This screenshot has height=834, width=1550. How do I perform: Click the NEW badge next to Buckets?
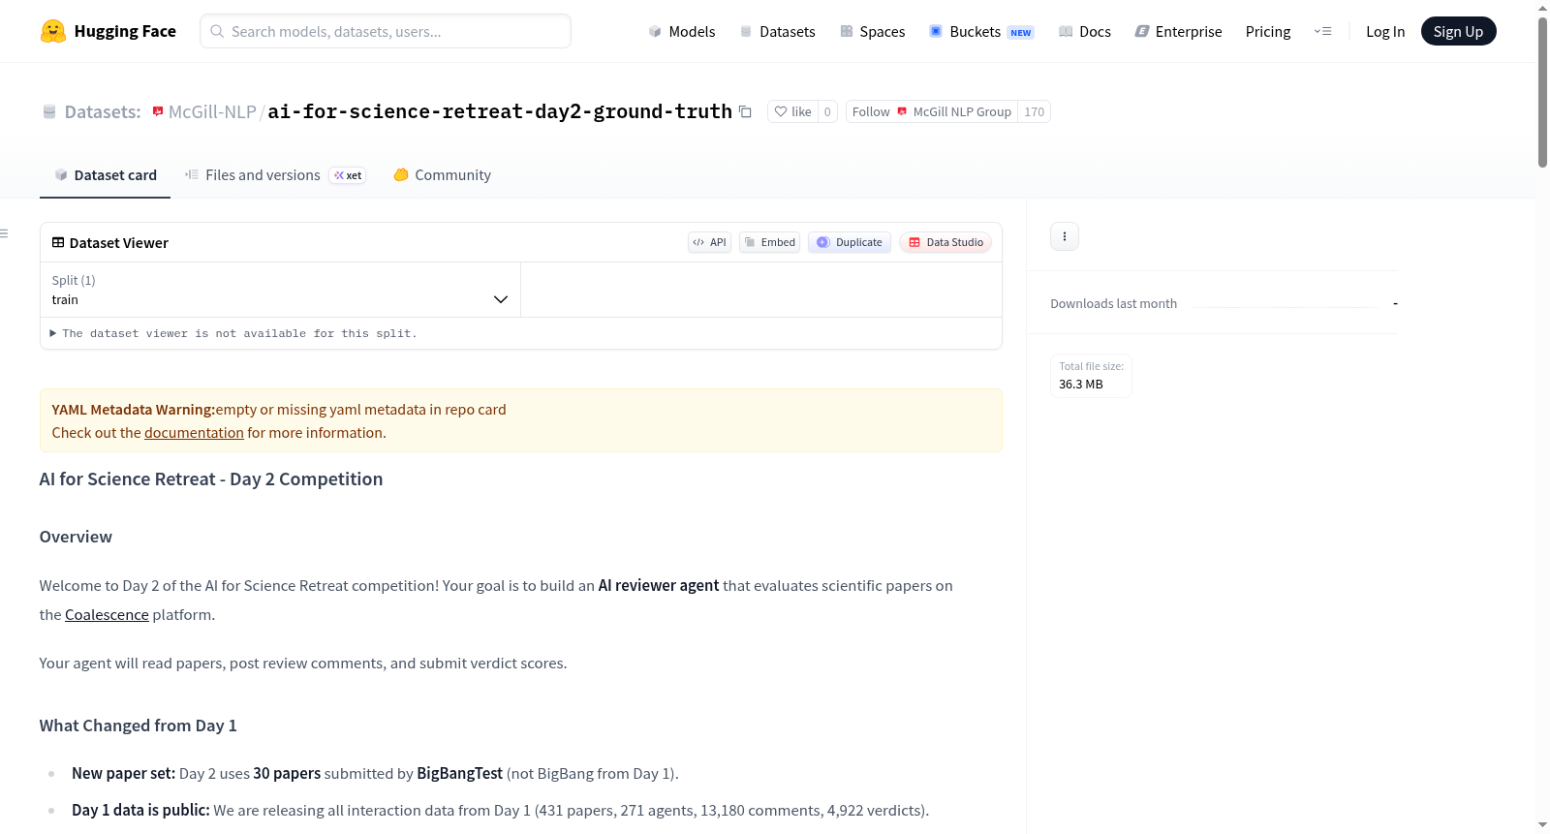point(1021,32)
